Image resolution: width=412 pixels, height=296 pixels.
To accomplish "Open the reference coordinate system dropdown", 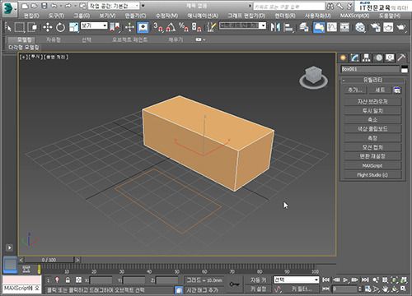I will 94,25.
